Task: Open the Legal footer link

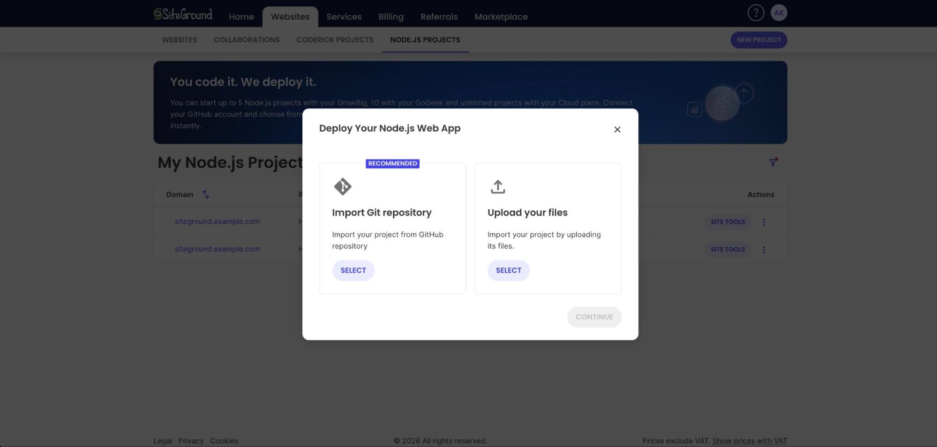Action: coord(162,441)
